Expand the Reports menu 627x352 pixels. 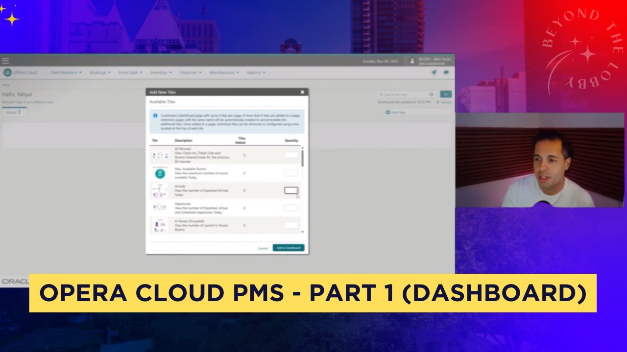(256, 72)
